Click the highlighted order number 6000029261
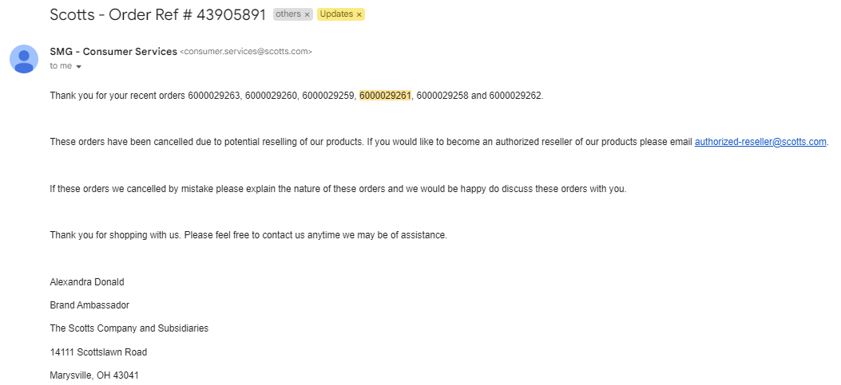 385,96
